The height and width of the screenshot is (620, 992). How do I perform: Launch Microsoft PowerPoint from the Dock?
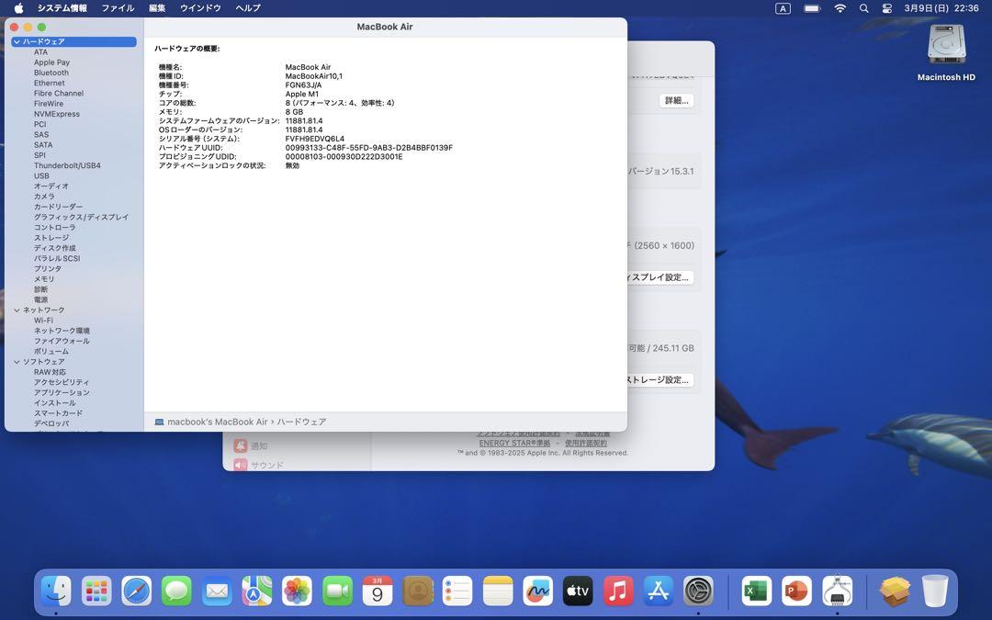(796, 591)
